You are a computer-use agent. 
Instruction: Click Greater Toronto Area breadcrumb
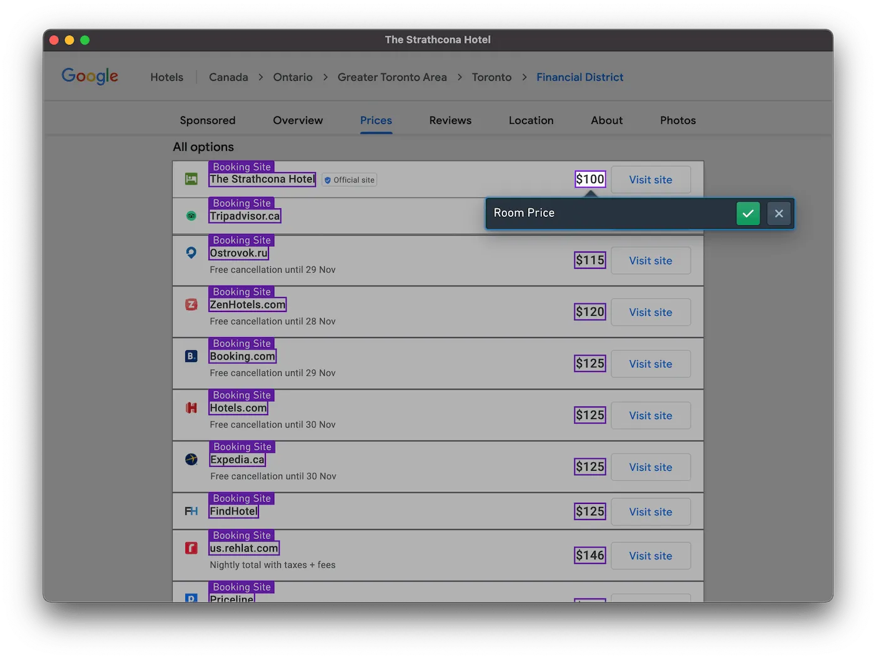[x=392, y=77]
